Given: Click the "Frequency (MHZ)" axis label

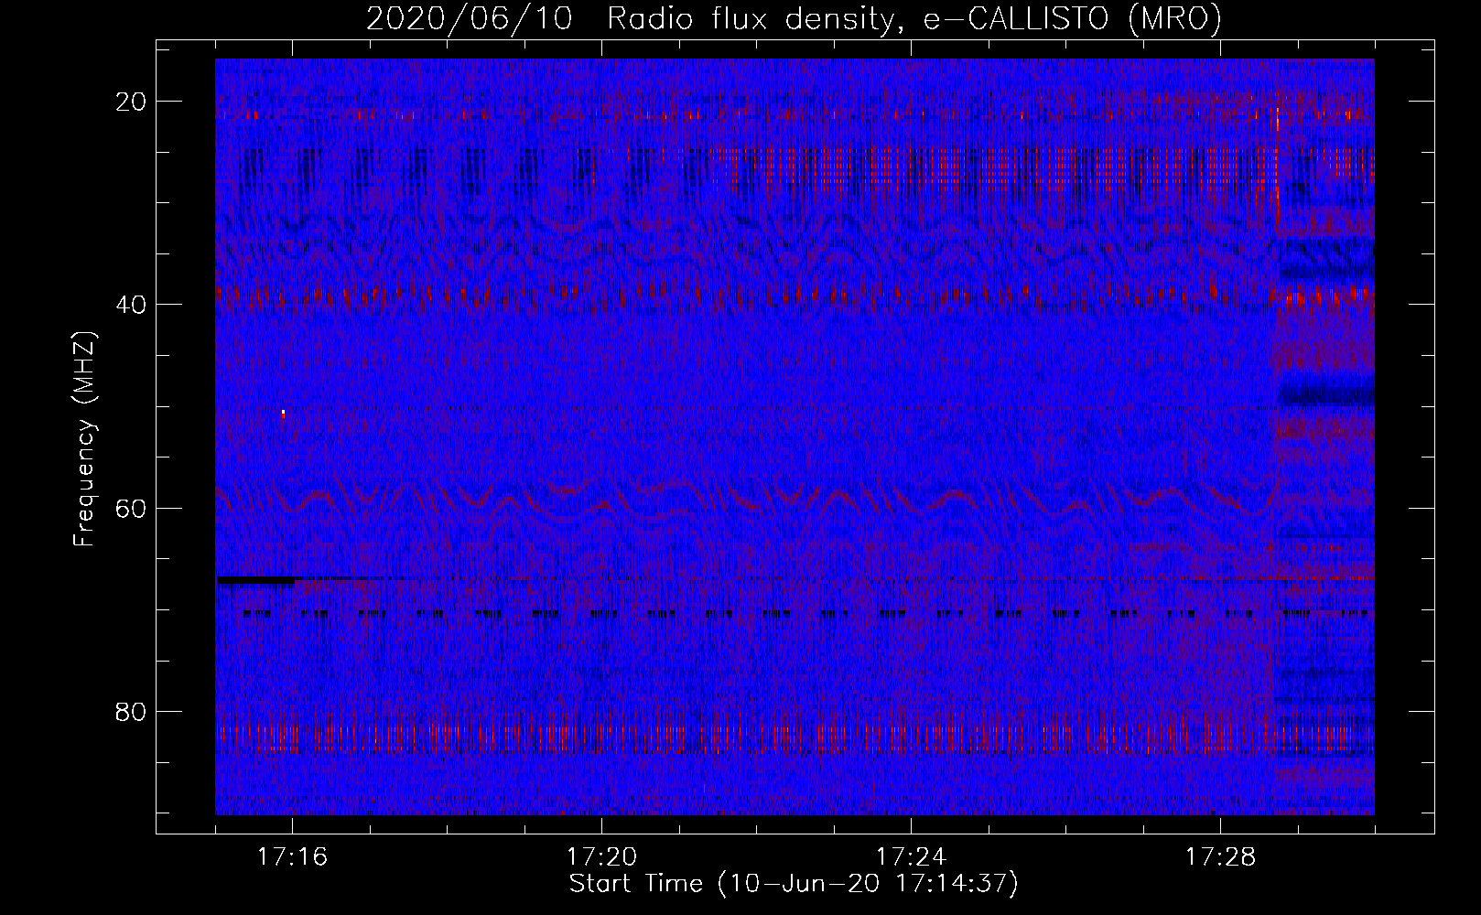Looking at the screenshot, I should click(84, 439).
